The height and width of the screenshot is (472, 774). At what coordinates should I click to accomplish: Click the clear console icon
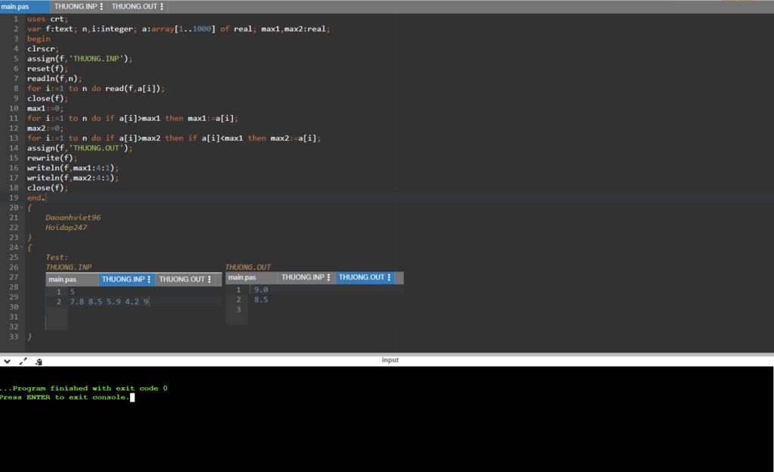pyautogui.click(x=39, y=362)
